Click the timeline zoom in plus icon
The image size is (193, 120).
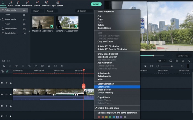click(x=182, y=66)
